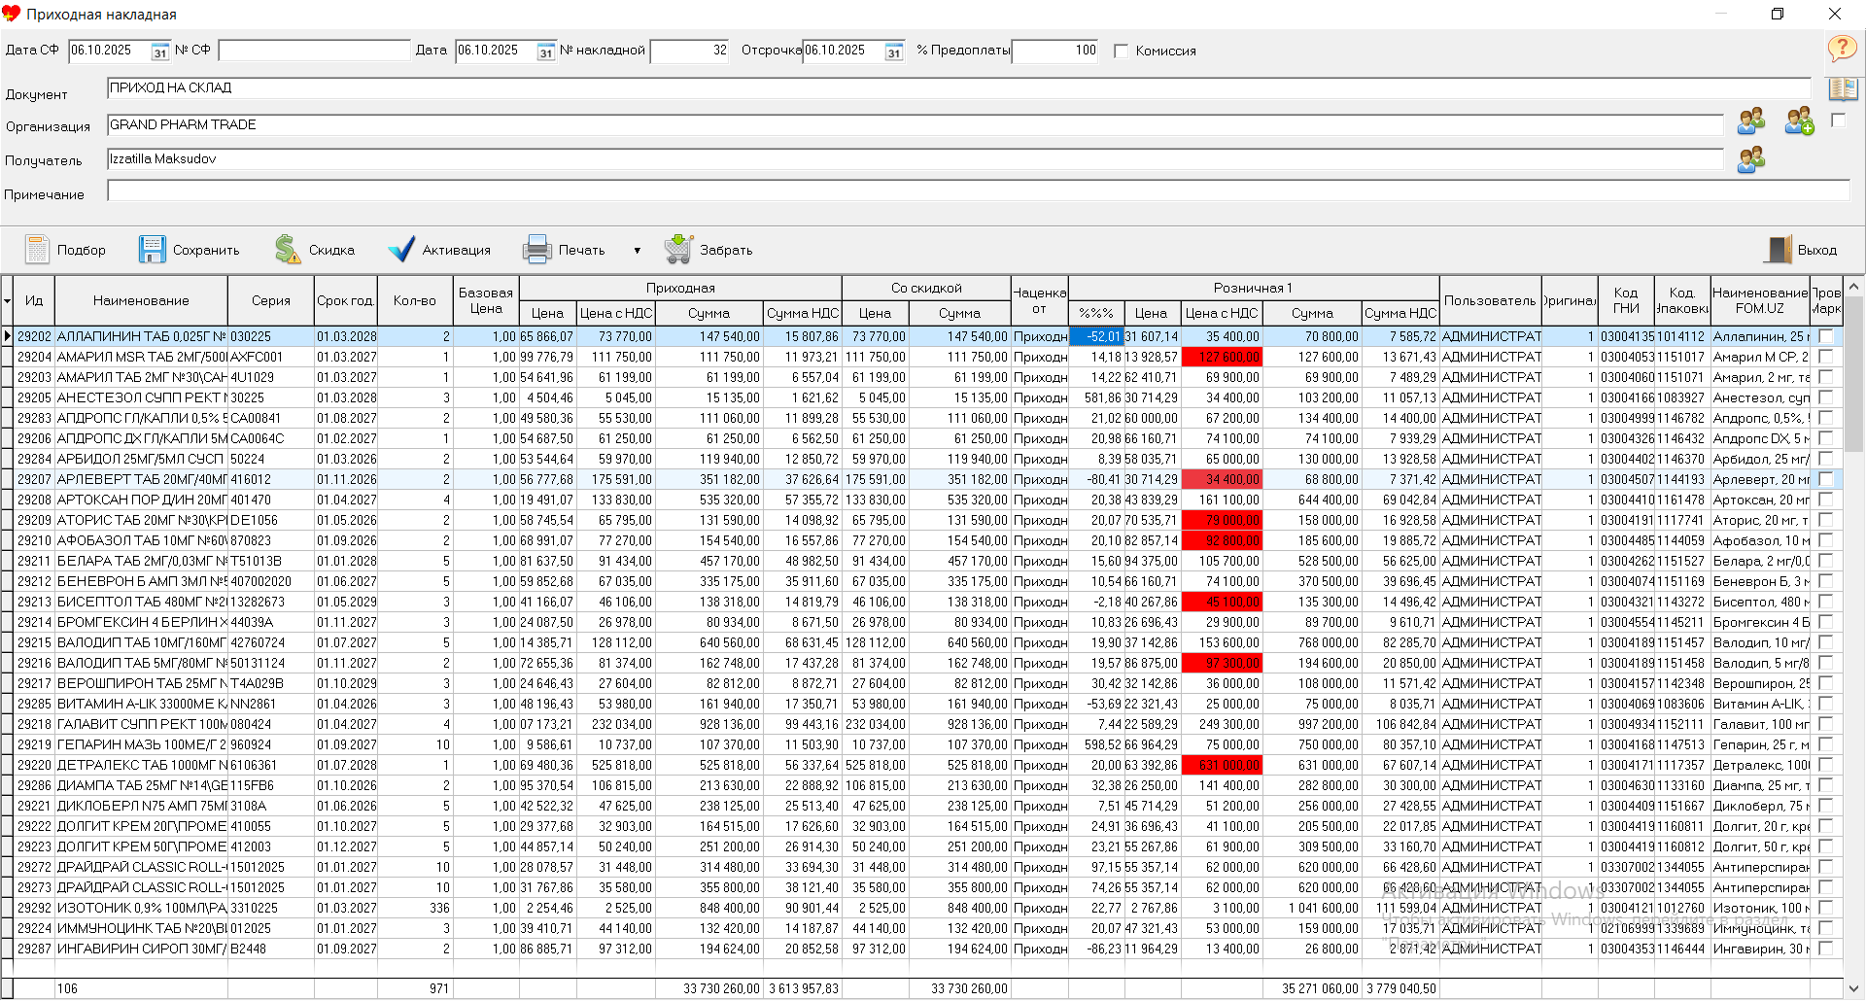Click the select recipient users icon
The image size is (1866, 1001).
1751,159
